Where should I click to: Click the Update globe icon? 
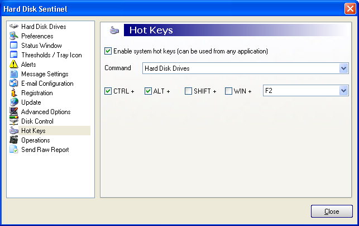click(x=14, y=102)
